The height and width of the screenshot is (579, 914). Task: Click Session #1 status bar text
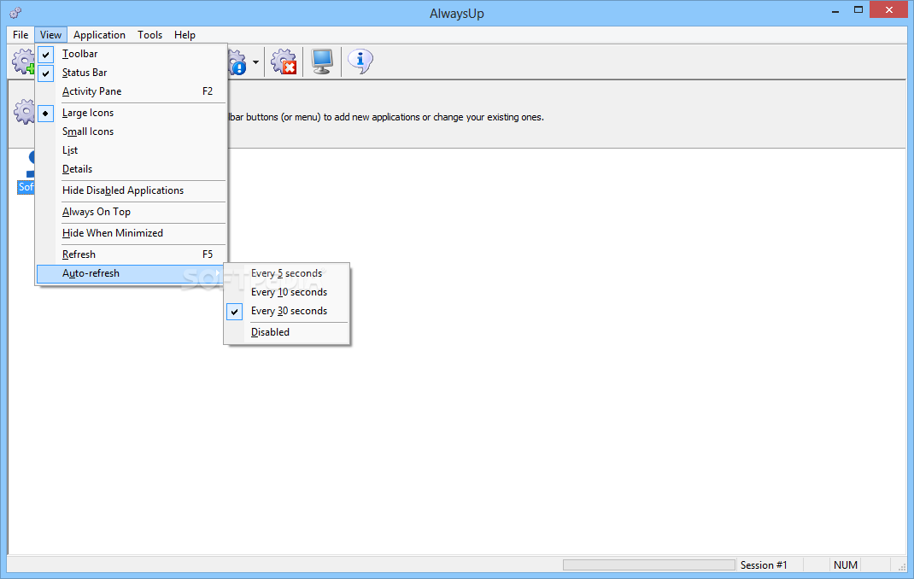[x=764, y=565]
